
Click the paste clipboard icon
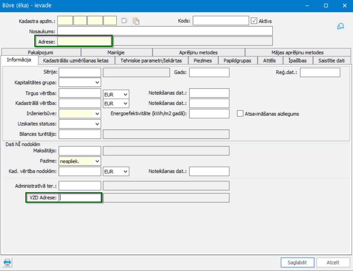(136, 21)
